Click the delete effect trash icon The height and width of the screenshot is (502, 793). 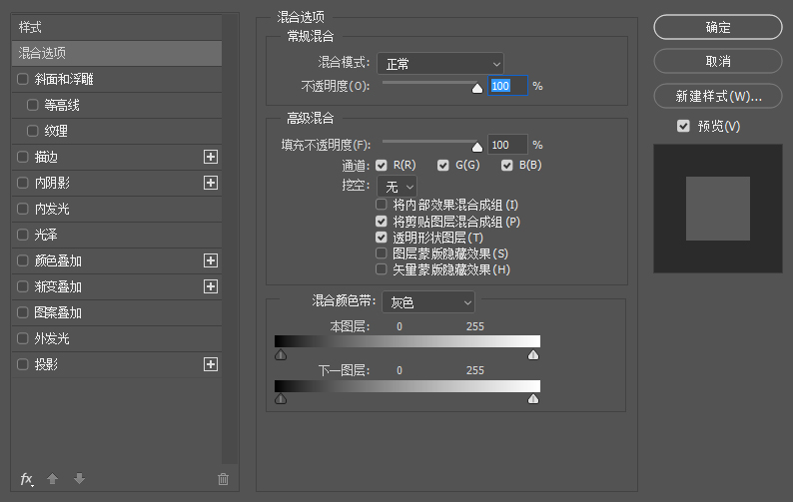223,479
